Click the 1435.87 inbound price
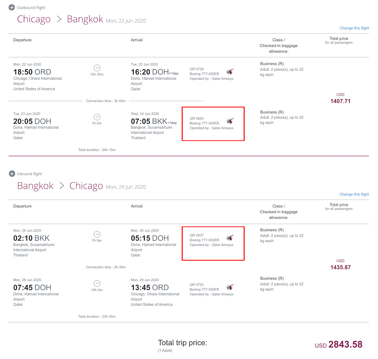Viewport: 378px width, 359px height. [x=341, y=267]
